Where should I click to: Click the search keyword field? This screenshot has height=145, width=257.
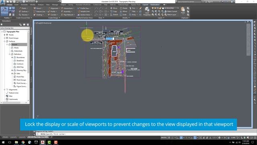(x=189, y=2)
